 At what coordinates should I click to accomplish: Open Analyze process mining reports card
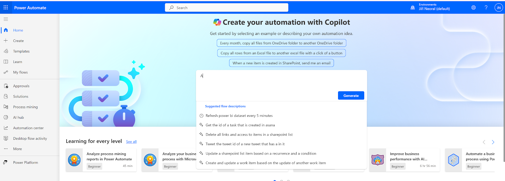pos(101,160)
